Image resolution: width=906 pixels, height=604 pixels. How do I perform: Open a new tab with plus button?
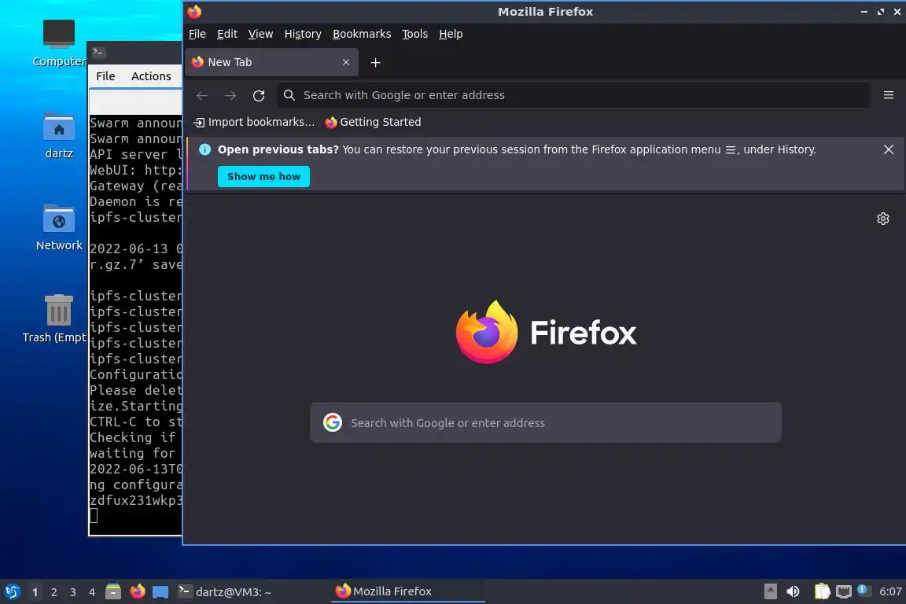tap(376, 62)
